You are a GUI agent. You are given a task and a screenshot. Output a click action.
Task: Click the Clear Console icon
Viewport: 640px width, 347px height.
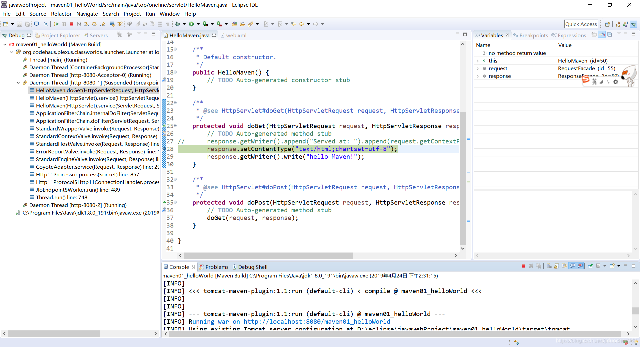tap(549, 266)
